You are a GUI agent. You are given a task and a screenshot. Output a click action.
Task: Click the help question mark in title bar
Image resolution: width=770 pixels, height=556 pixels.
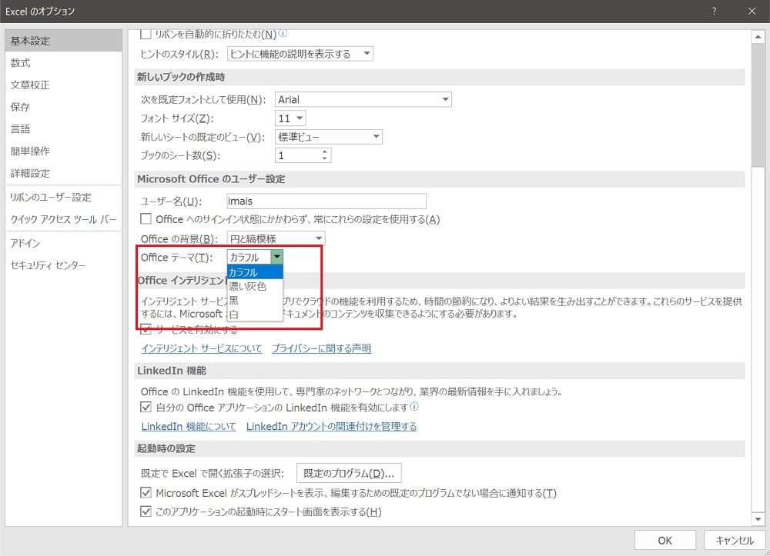pos(715,11)
